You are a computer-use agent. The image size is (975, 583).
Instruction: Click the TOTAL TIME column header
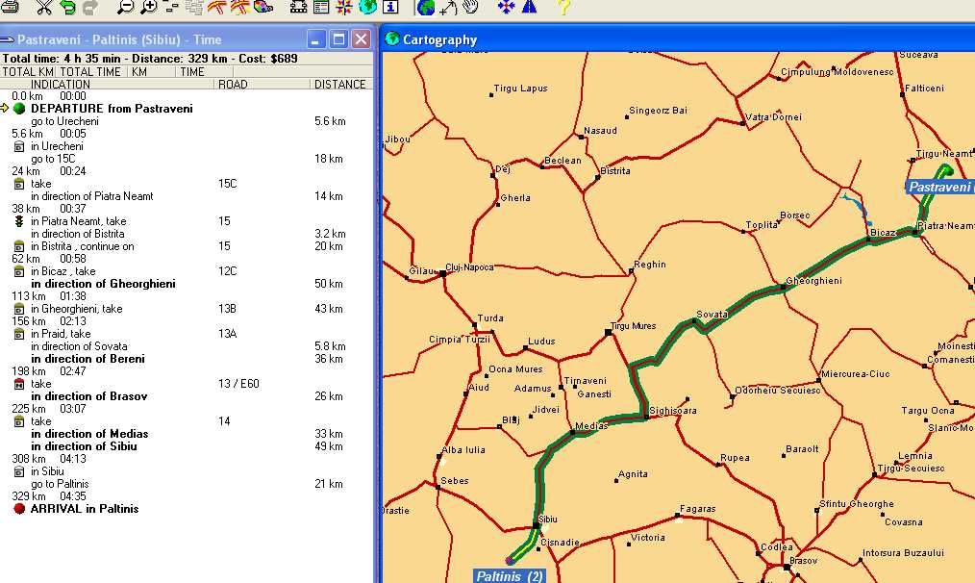(90, 71)
